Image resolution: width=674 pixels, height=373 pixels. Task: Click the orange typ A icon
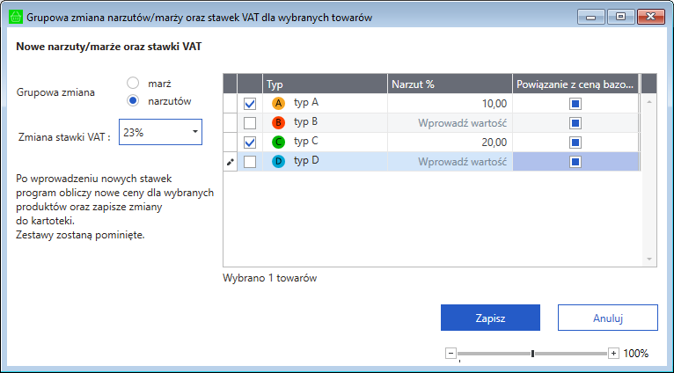(x=279, y=103)
